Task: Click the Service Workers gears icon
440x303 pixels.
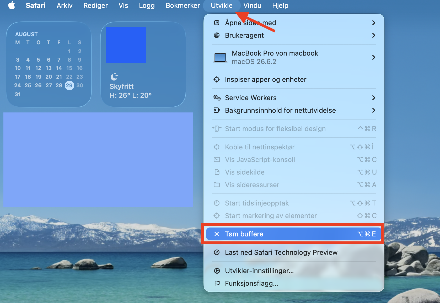Action: pos(217,98)
